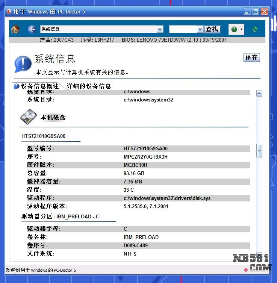Maximize the PC-Doctor 5 window

pyautogui.click(x=256, y=12)
